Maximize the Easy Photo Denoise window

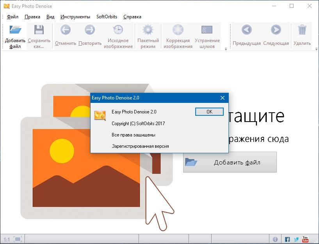[x=292, y=6]
